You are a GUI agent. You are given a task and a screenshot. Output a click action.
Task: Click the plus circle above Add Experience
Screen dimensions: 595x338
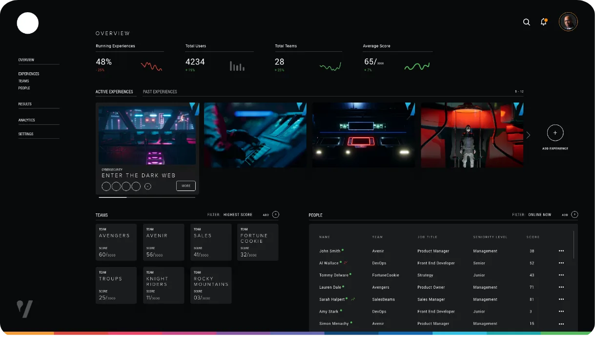pyautogui.click(x=555, y=133)
